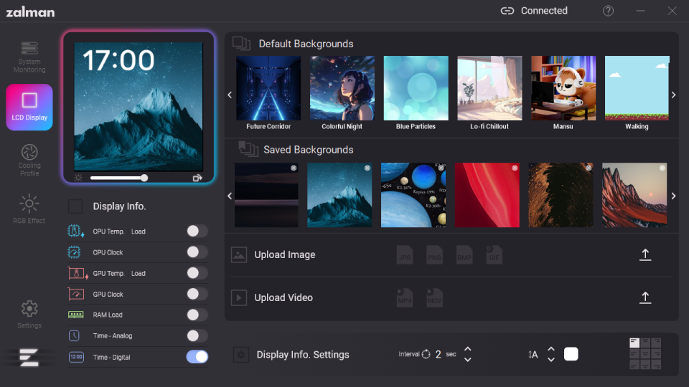Enable the RAM Load toggle
The height and width of the screenshot is (387, 689).
click(x=197, y=315)
